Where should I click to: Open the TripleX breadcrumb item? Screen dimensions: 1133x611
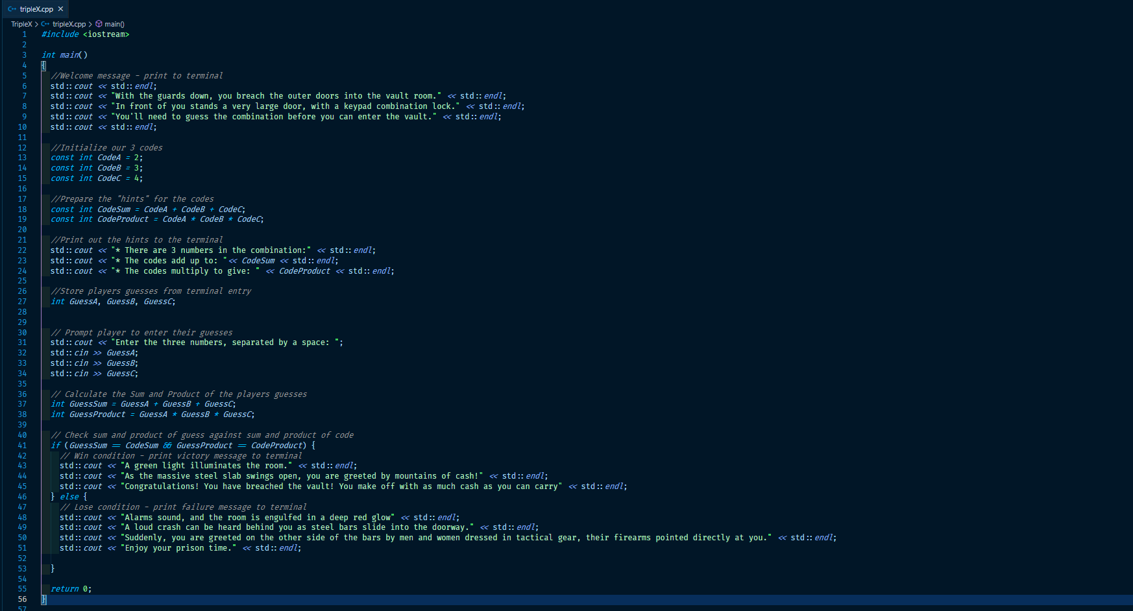point(21,23)
